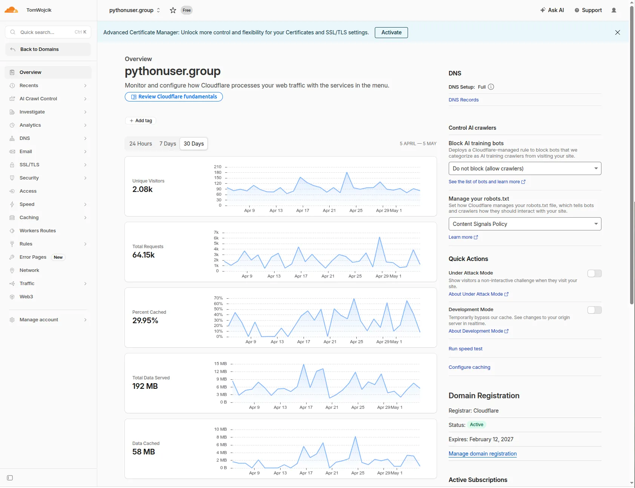Expand the SSL/TLS menu chevron
The height and width of the screenshot is (488, 635).
click(x=85, y=165)
